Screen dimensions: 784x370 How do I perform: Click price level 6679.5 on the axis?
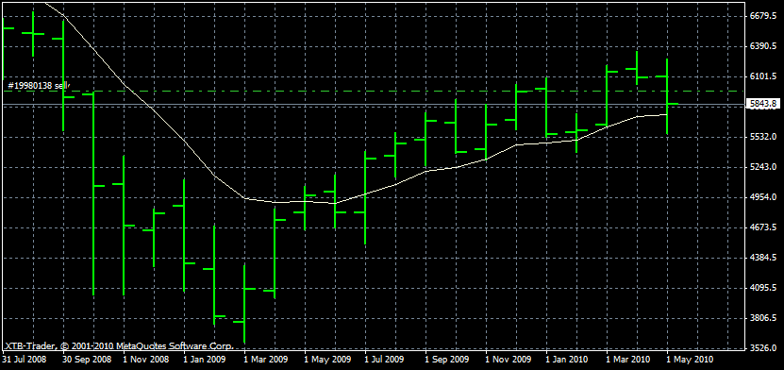(x=762, y=16)
